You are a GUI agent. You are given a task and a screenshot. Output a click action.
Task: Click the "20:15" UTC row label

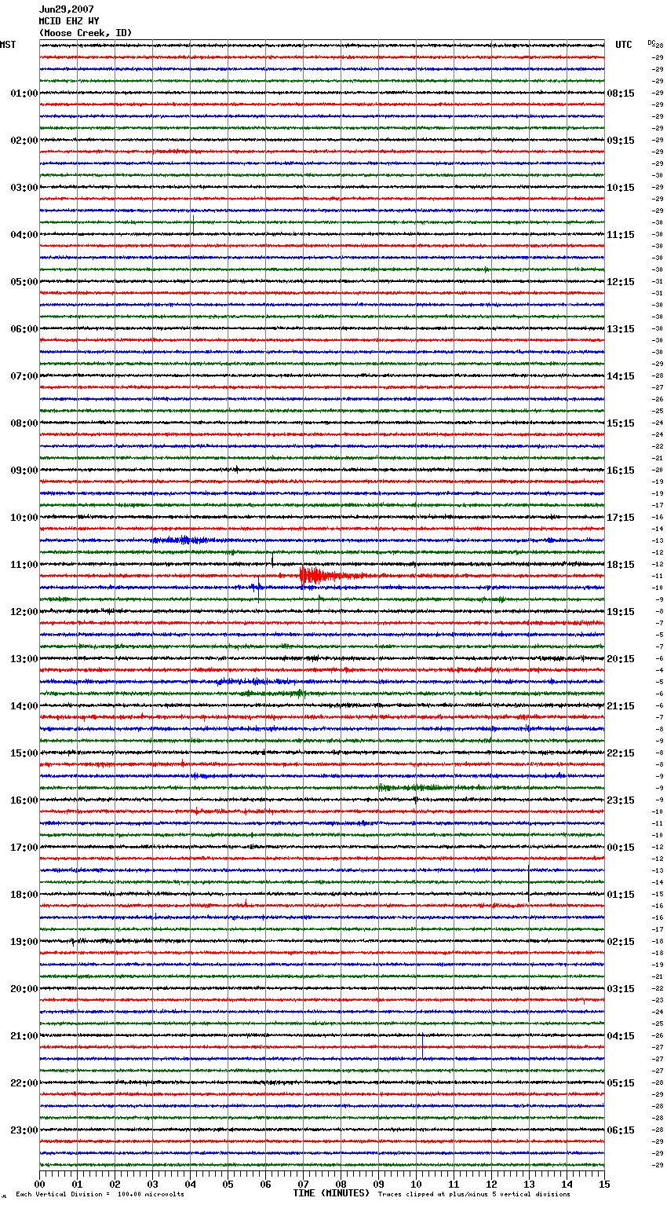pos(621,659)
